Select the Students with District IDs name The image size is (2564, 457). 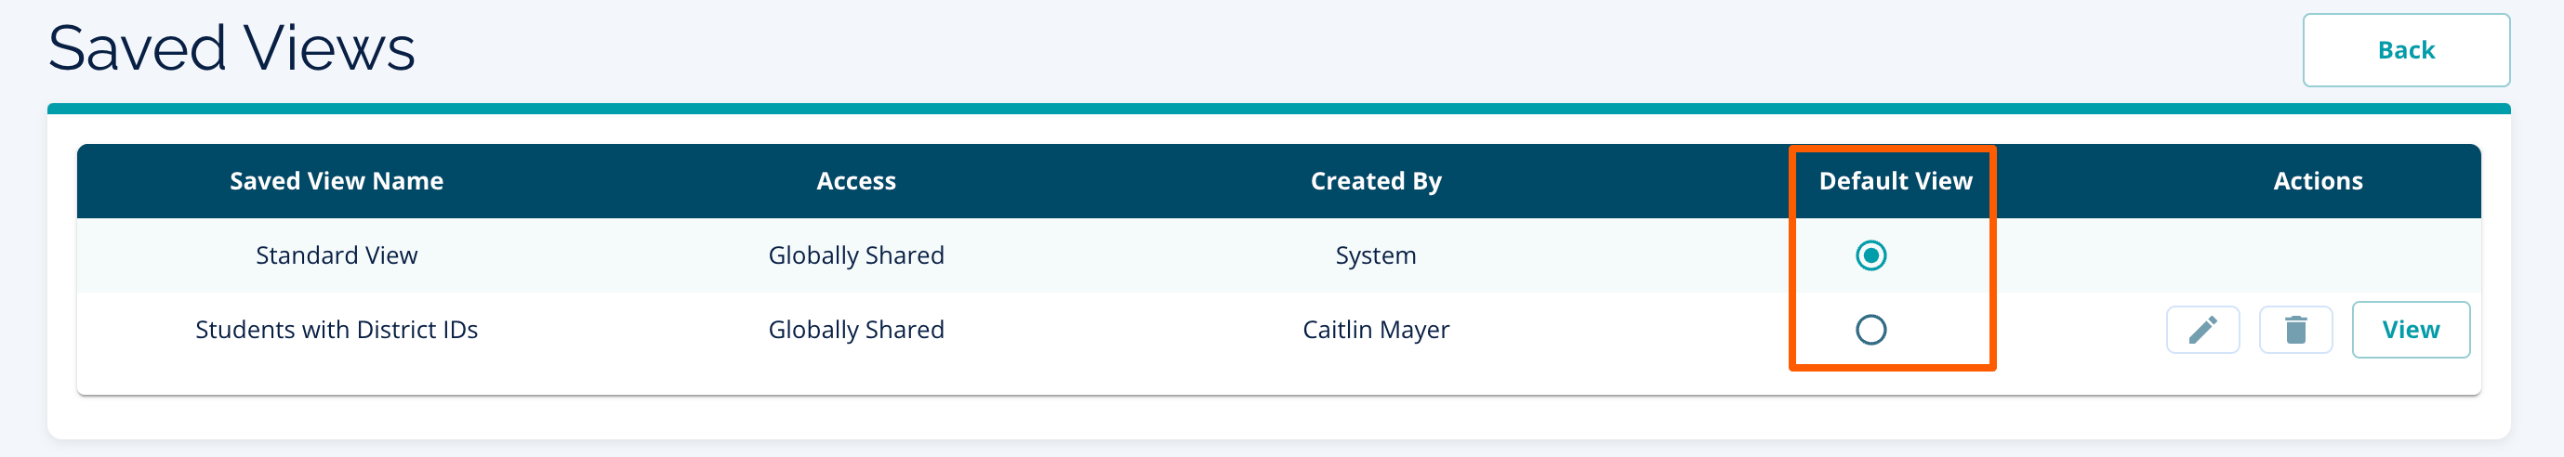click(x=337, y=330)
